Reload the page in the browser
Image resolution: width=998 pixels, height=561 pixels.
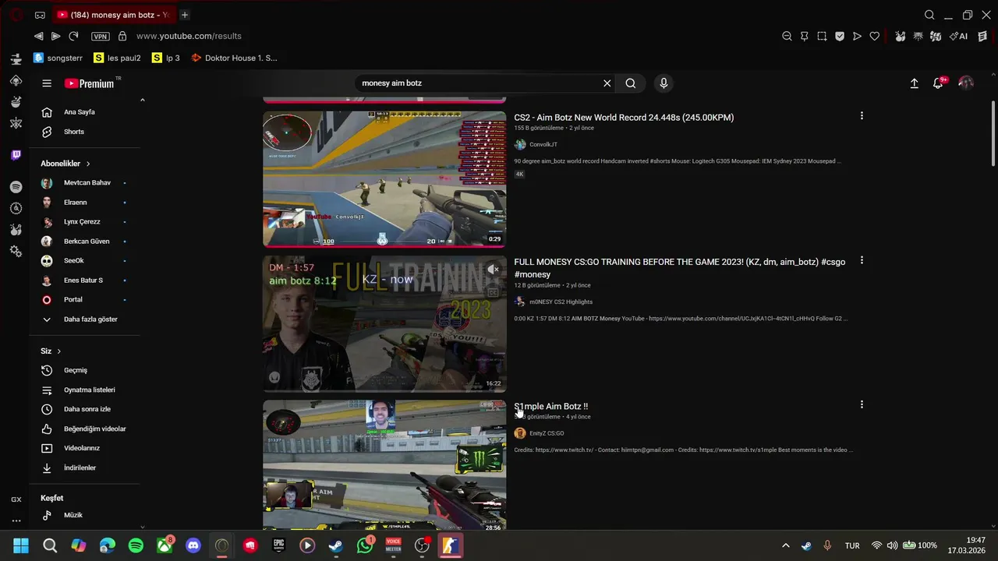[x=73, y=36]
